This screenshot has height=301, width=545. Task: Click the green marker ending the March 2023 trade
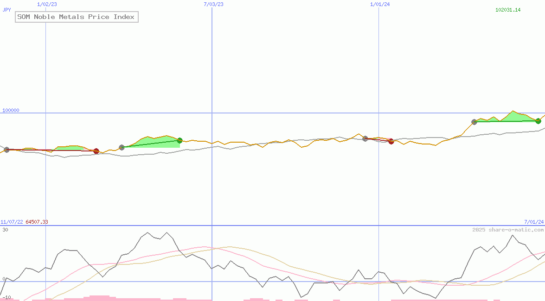(180, 140)
